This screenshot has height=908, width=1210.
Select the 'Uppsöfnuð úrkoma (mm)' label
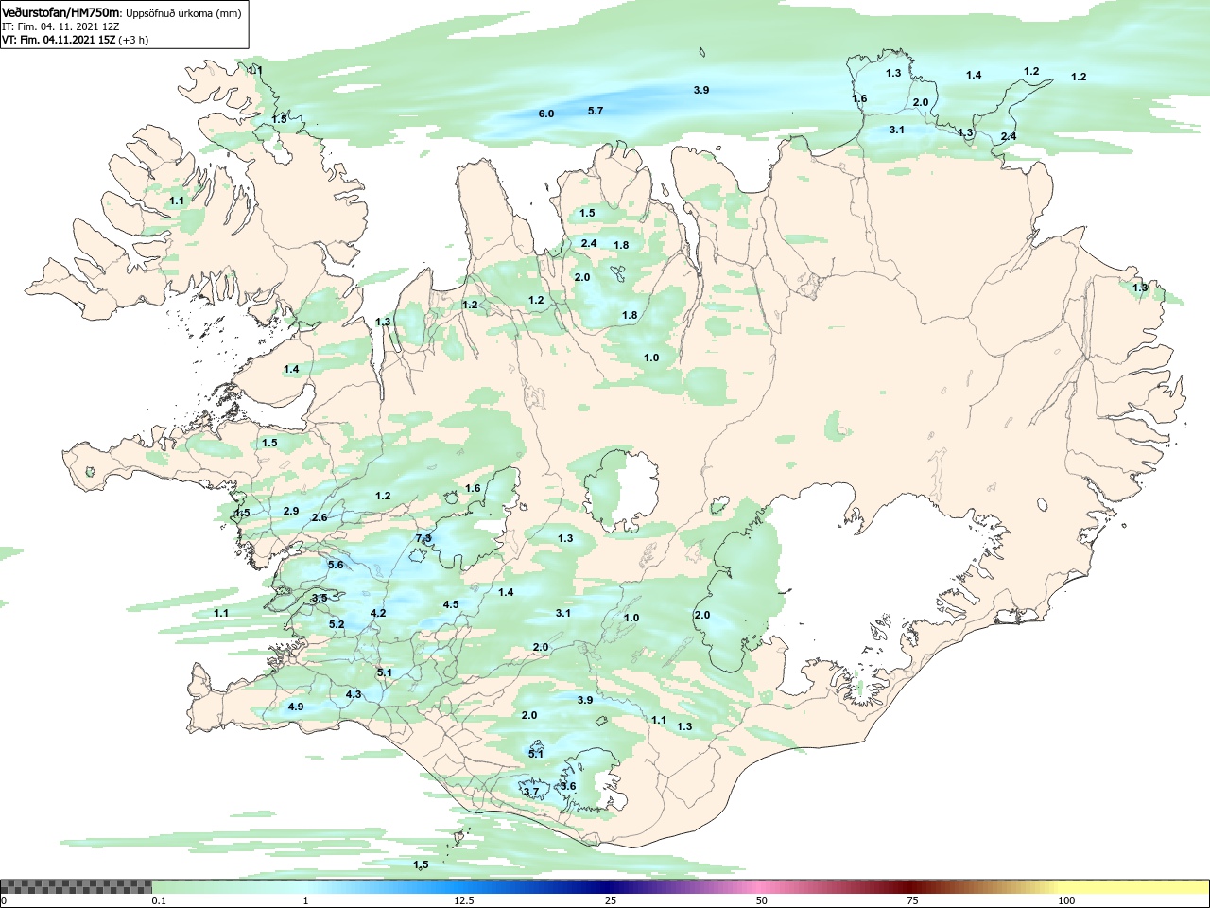pyautogui.click(x=183, y=13)
